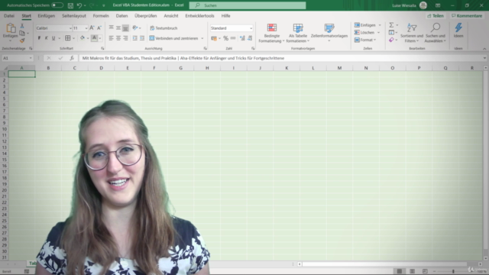Click Löschen in Zellen group
489x275 pixels.
pyautogui.click(x=364, y=32)
